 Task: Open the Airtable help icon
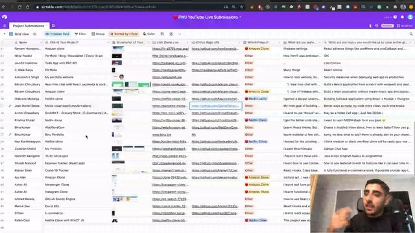pyautogui.click(x=395, y=17)
